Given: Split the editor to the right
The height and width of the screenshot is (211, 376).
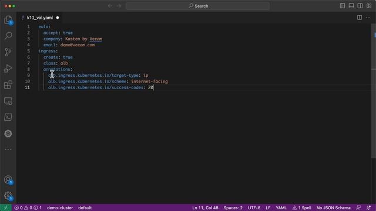Looking at the screenshot, I should coord(360,18).
